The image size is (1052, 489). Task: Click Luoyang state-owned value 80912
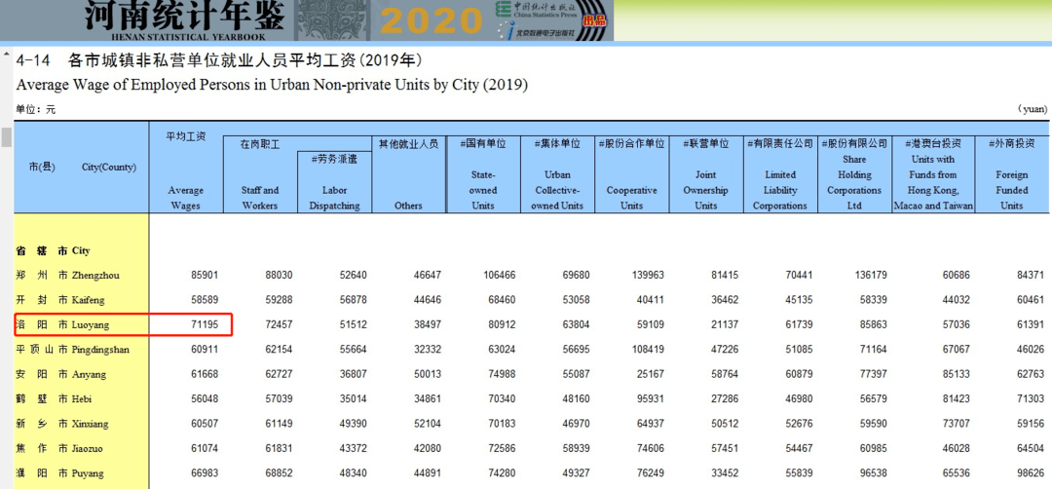coord(502,324)
